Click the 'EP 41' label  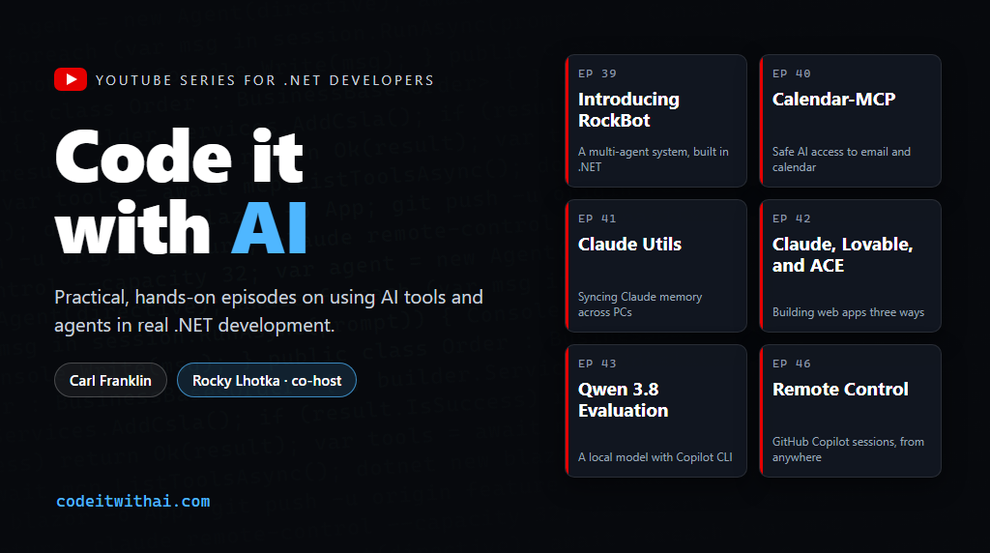click(x=597, y=218)
